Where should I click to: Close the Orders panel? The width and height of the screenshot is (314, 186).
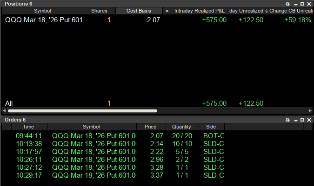coord(309,120)
